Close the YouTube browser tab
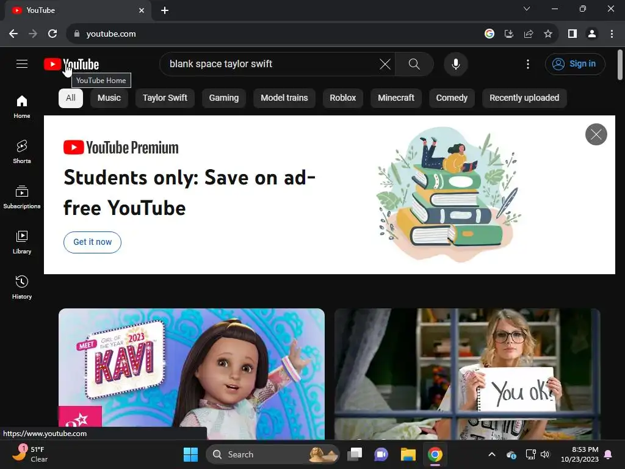Image resolution: width=625 pixels, height=469 pixels. click(142, 10)
